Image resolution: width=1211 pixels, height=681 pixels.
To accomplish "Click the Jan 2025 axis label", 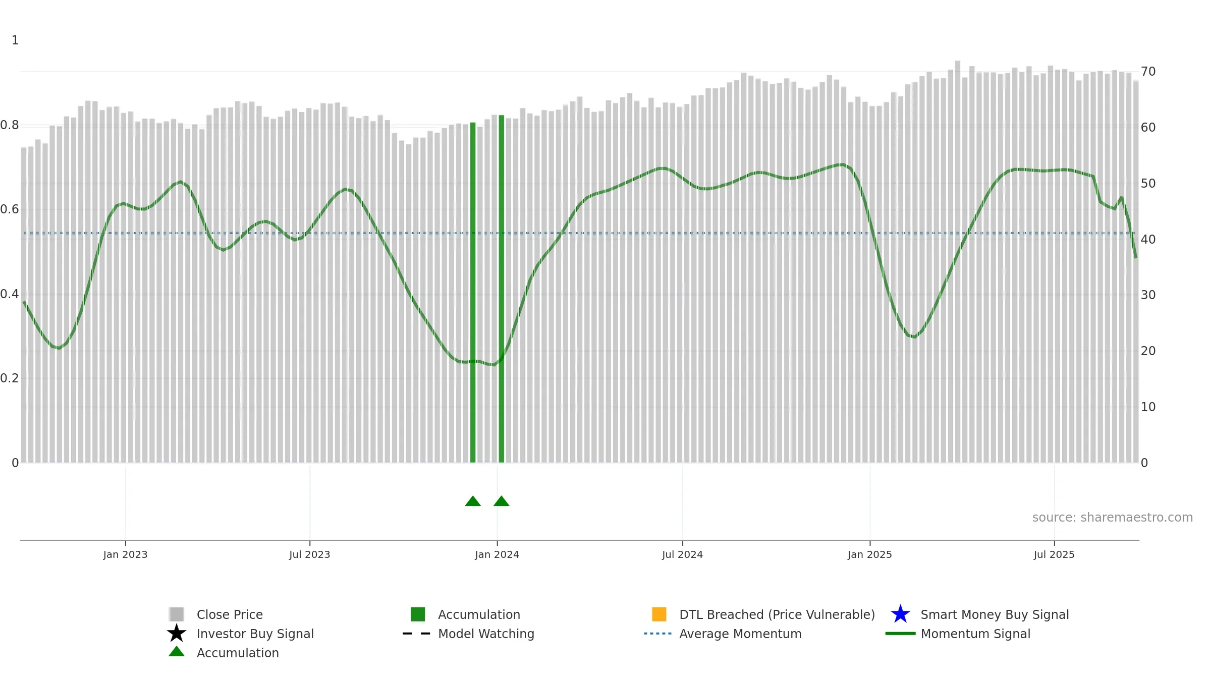I will pyautogui.click(x=870, y=554).
